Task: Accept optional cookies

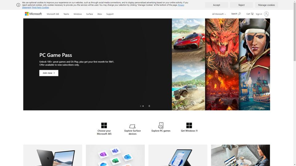Action: [x=216, y=5]
